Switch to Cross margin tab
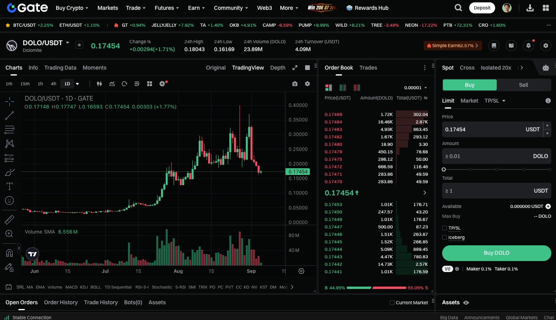Image resolution: width=556 pixels, height=320 pixels. [x=467, y=68]
